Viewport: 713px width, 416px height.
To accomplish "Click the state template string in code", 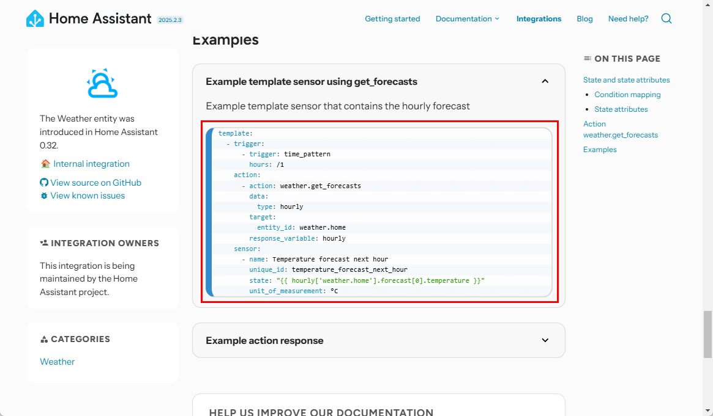I will [x=381, y=280].
